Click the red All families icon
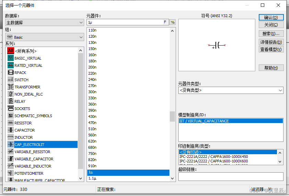289x196 pixels. [x=11, y=51]
